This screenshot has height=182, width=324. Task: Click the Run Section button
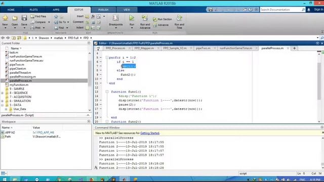click(163, 19)
